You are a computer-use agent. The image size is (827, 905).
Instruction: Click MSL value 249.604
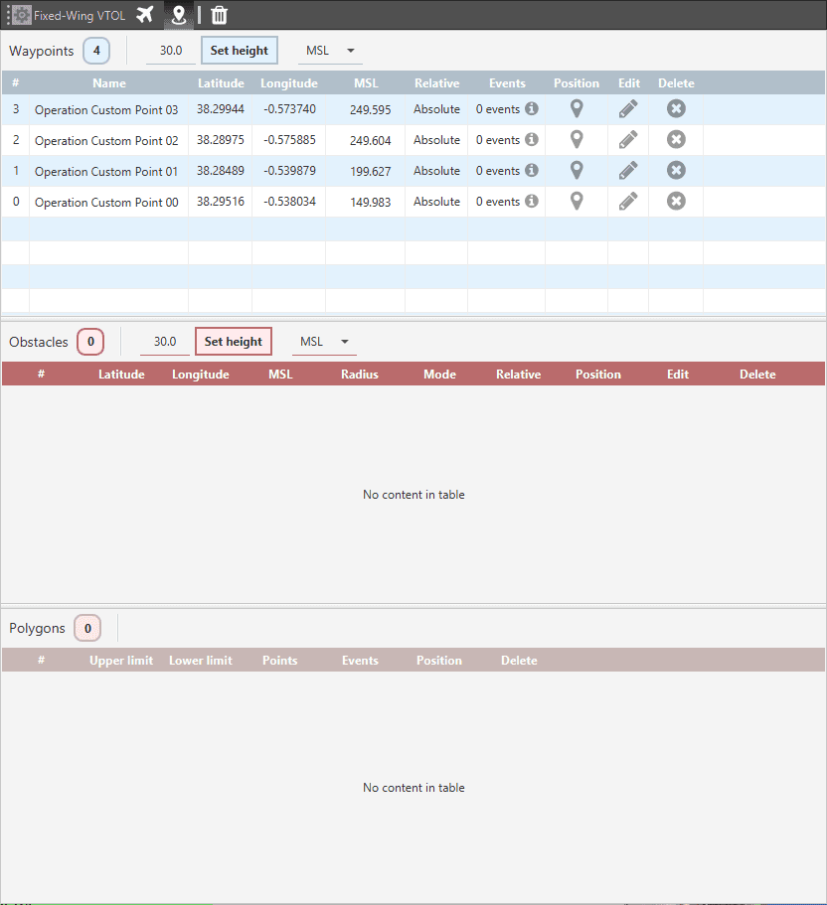370,140
